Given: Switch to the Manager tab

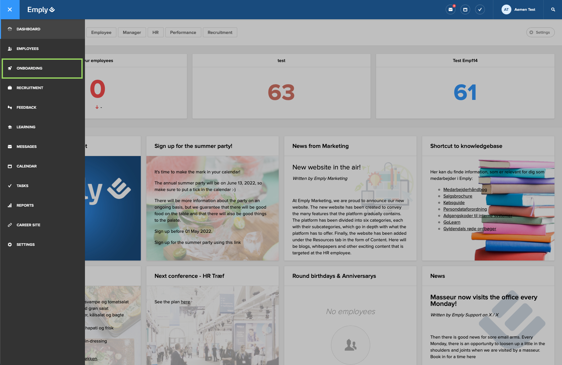Looking at the screenshot, I should [132, 32].
